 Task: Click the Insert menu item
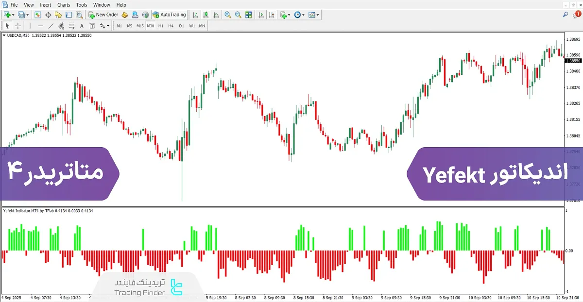45,5
